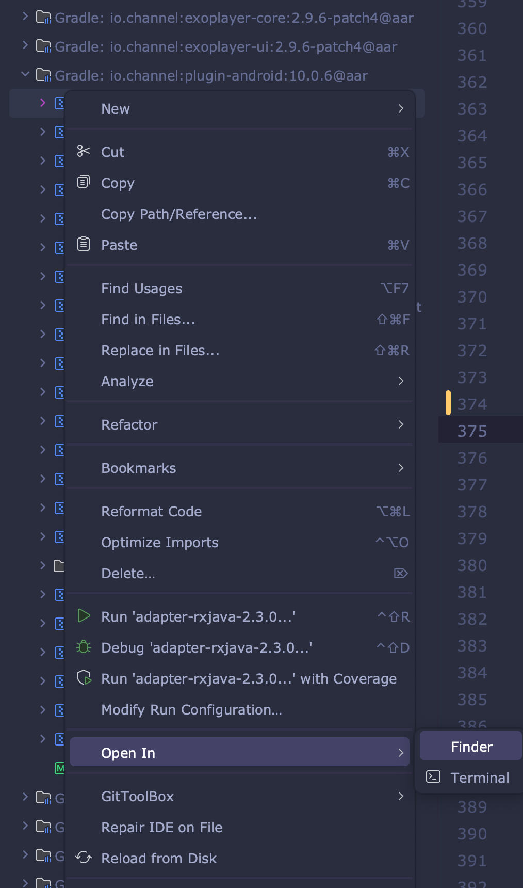This screenshot has width=523, height=888.
Task: Select Optimize Imports menu entry
Action: pyautogui.click(x=240, y=542)
